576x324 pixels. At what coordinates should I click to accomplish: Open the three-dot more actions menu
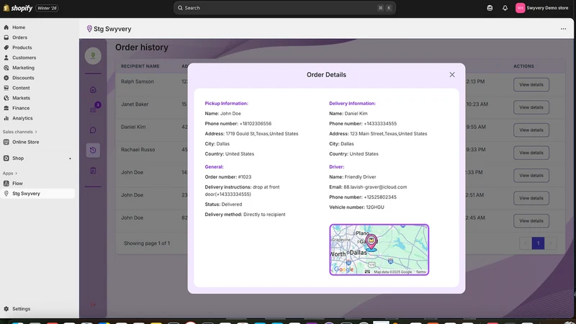(563, 29)
